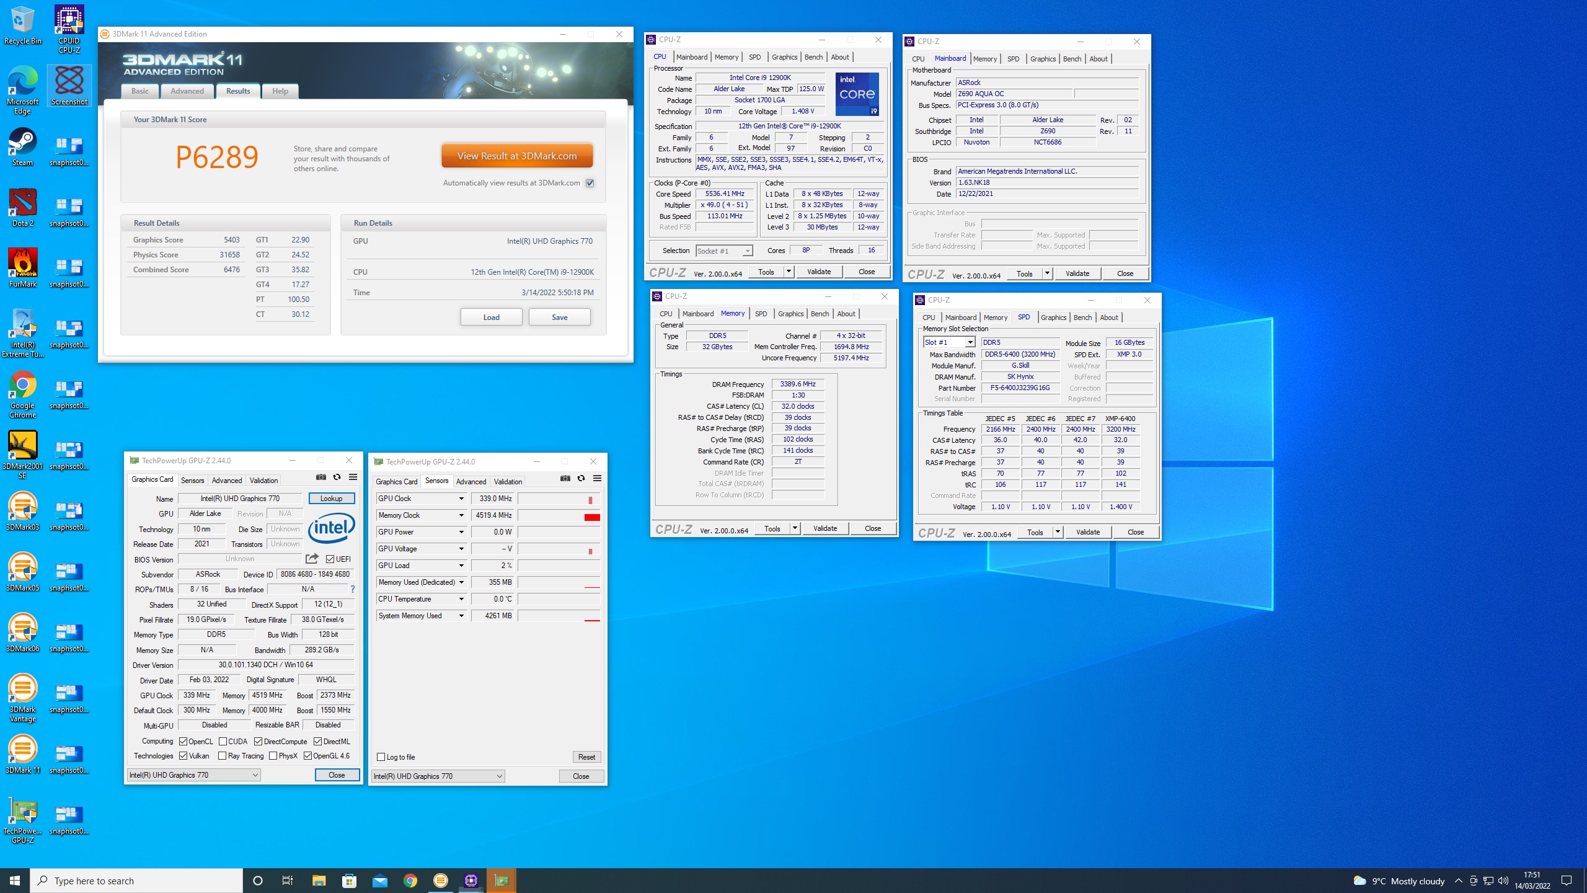Open the Recycle Bin desktop icon
This screenshot has height=893, width=1587.
coord(22,26)
